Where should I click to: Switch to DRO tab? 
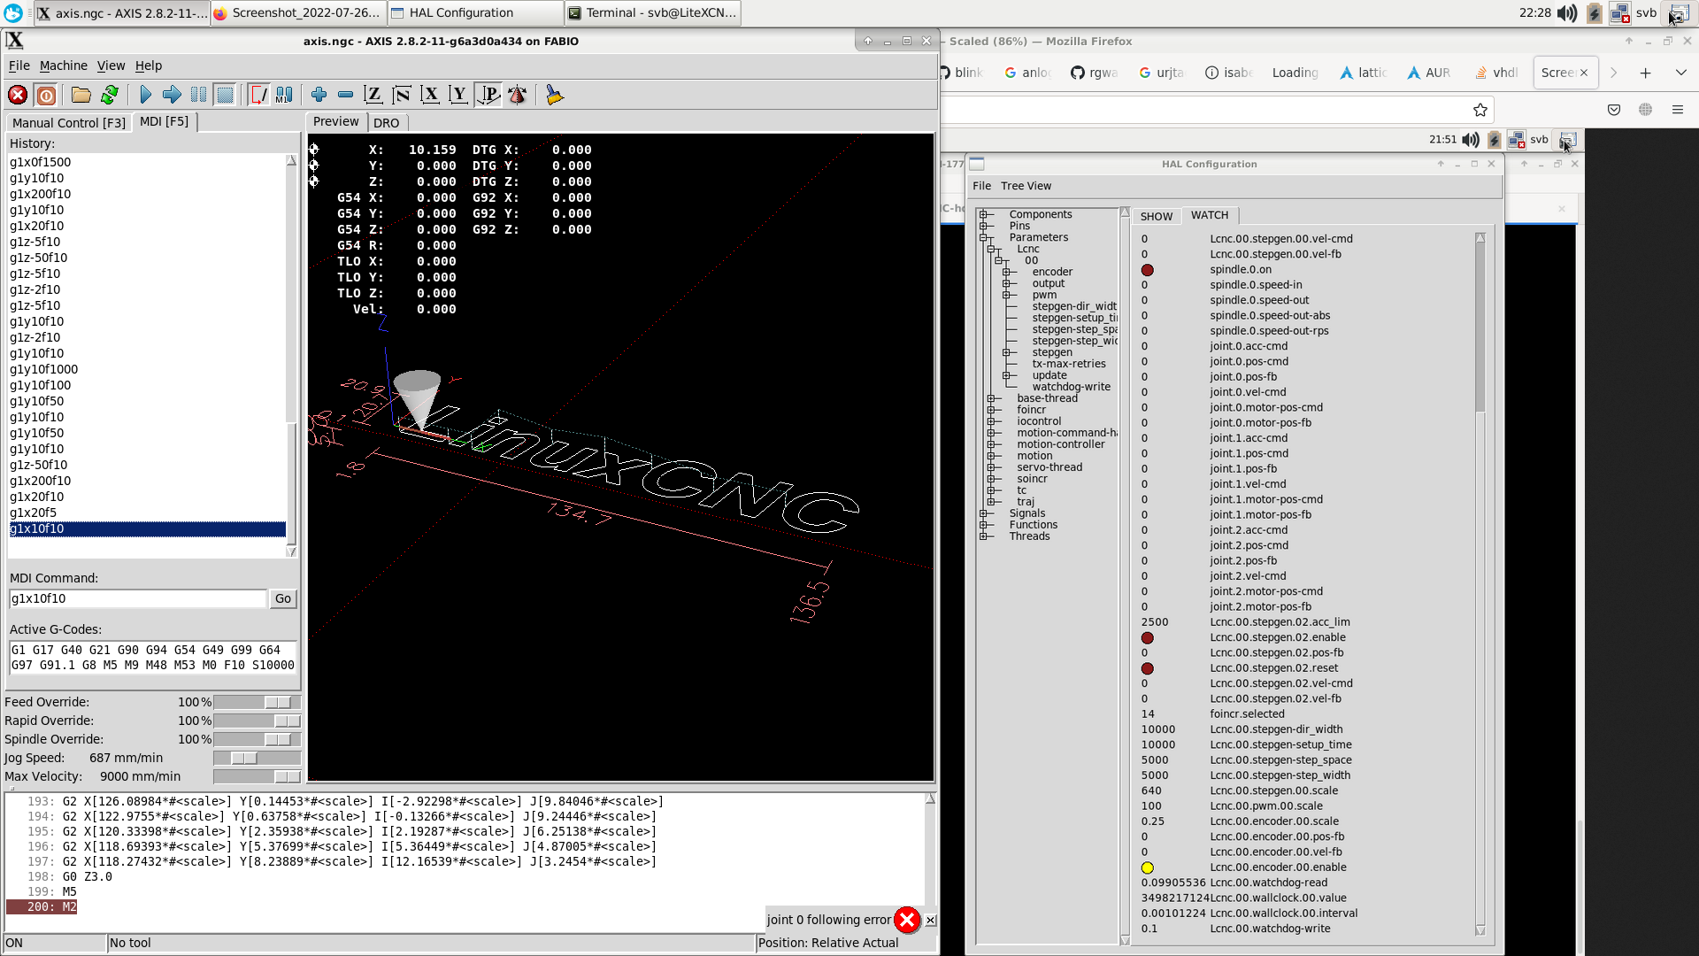[x=386, y=123]
